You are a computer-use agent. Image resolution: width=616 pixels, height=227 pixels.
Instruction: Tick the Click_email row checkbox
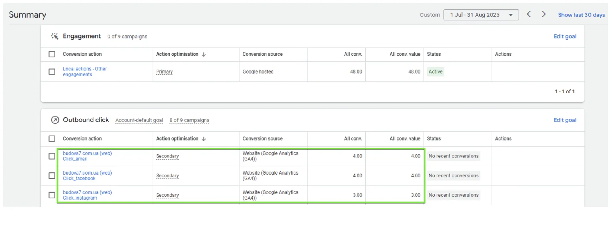pos(52,156)
